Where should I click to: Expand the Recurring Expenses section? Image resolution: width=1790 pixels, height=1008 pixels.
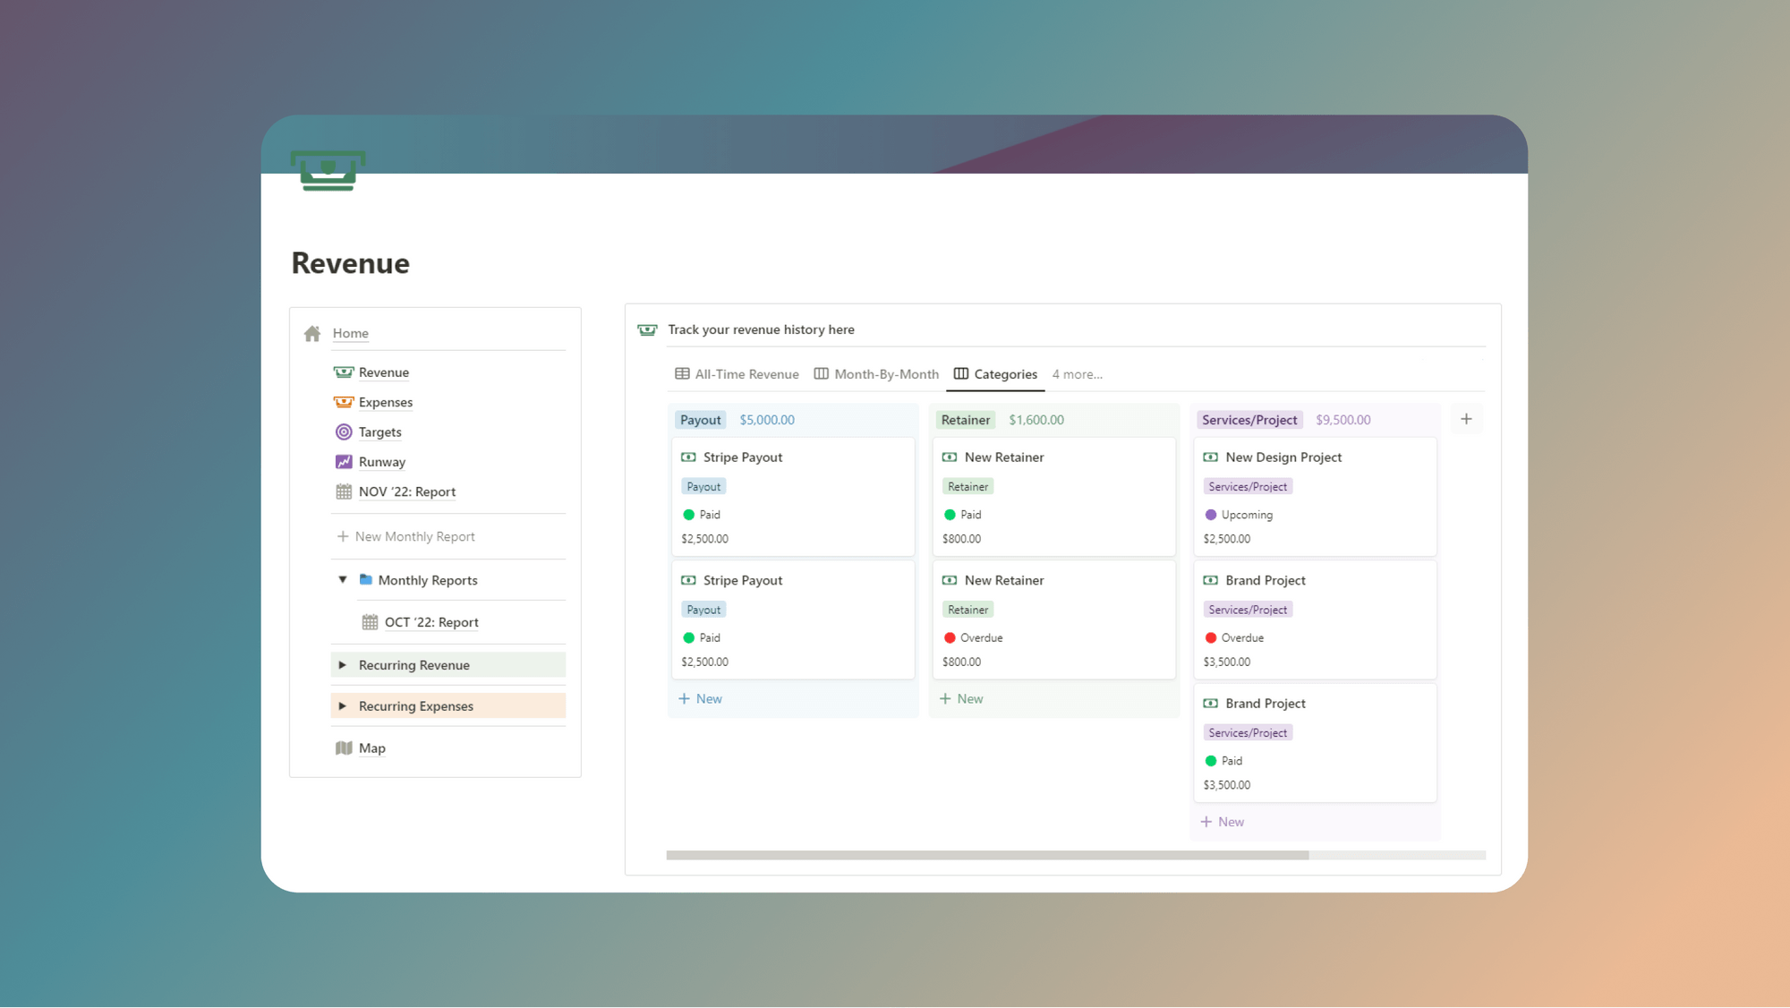343,705
